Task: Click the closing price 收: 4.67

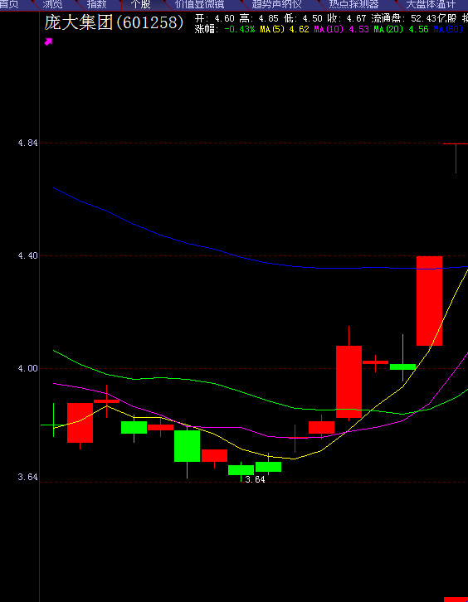Action: [x=347, y=18]
